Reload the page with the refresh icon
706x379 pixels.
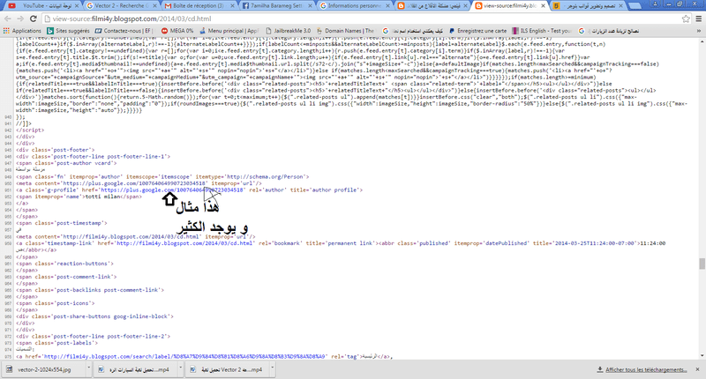[34, 19]
